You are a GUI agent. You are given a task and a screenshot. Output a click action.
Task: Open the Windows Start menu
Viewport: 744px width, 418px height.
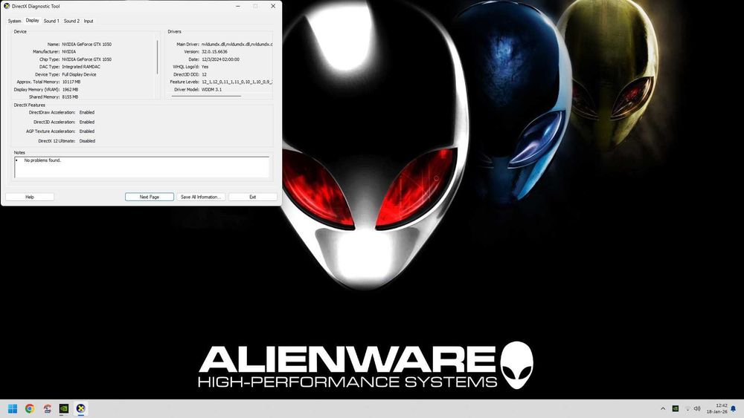click(x=13, y=408)
